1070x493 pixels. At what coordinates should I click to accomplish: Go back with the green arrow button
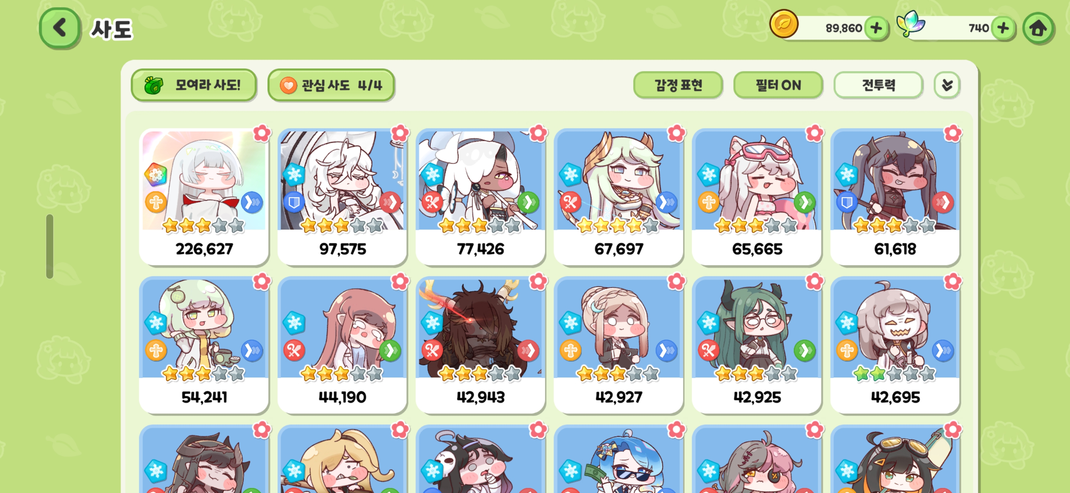coord(60,28)
